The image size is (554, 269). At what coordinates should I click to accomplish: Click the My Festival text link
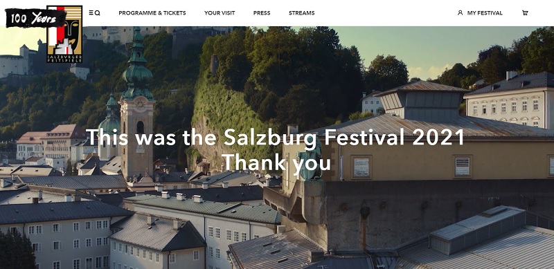coord(485,13)
